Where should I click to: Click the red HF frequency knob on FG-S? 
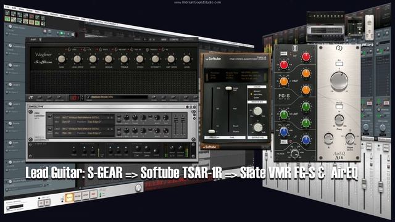284,65
